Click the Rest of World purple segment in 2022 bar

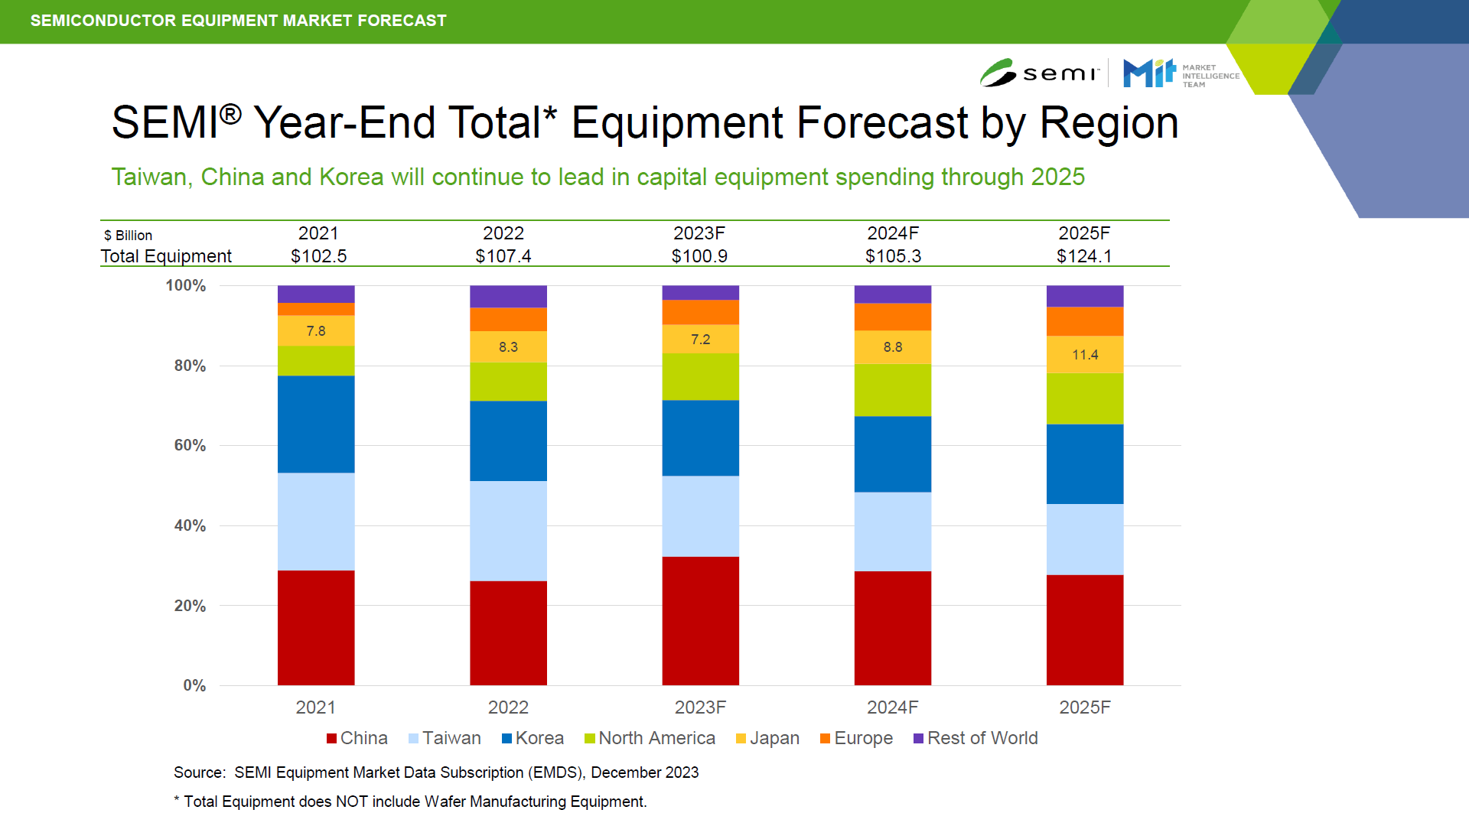click(509, 297)
